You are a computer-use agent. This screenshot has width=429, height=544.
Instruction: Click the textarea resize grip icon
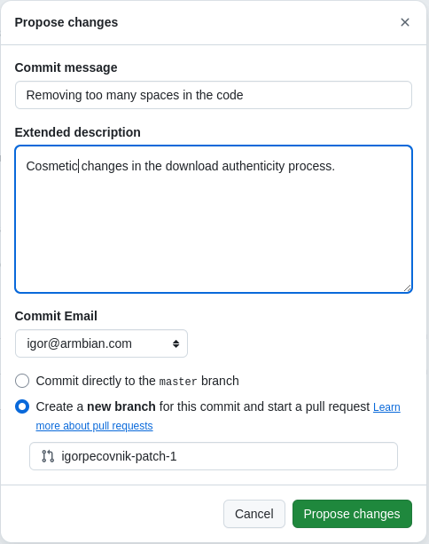407,288
